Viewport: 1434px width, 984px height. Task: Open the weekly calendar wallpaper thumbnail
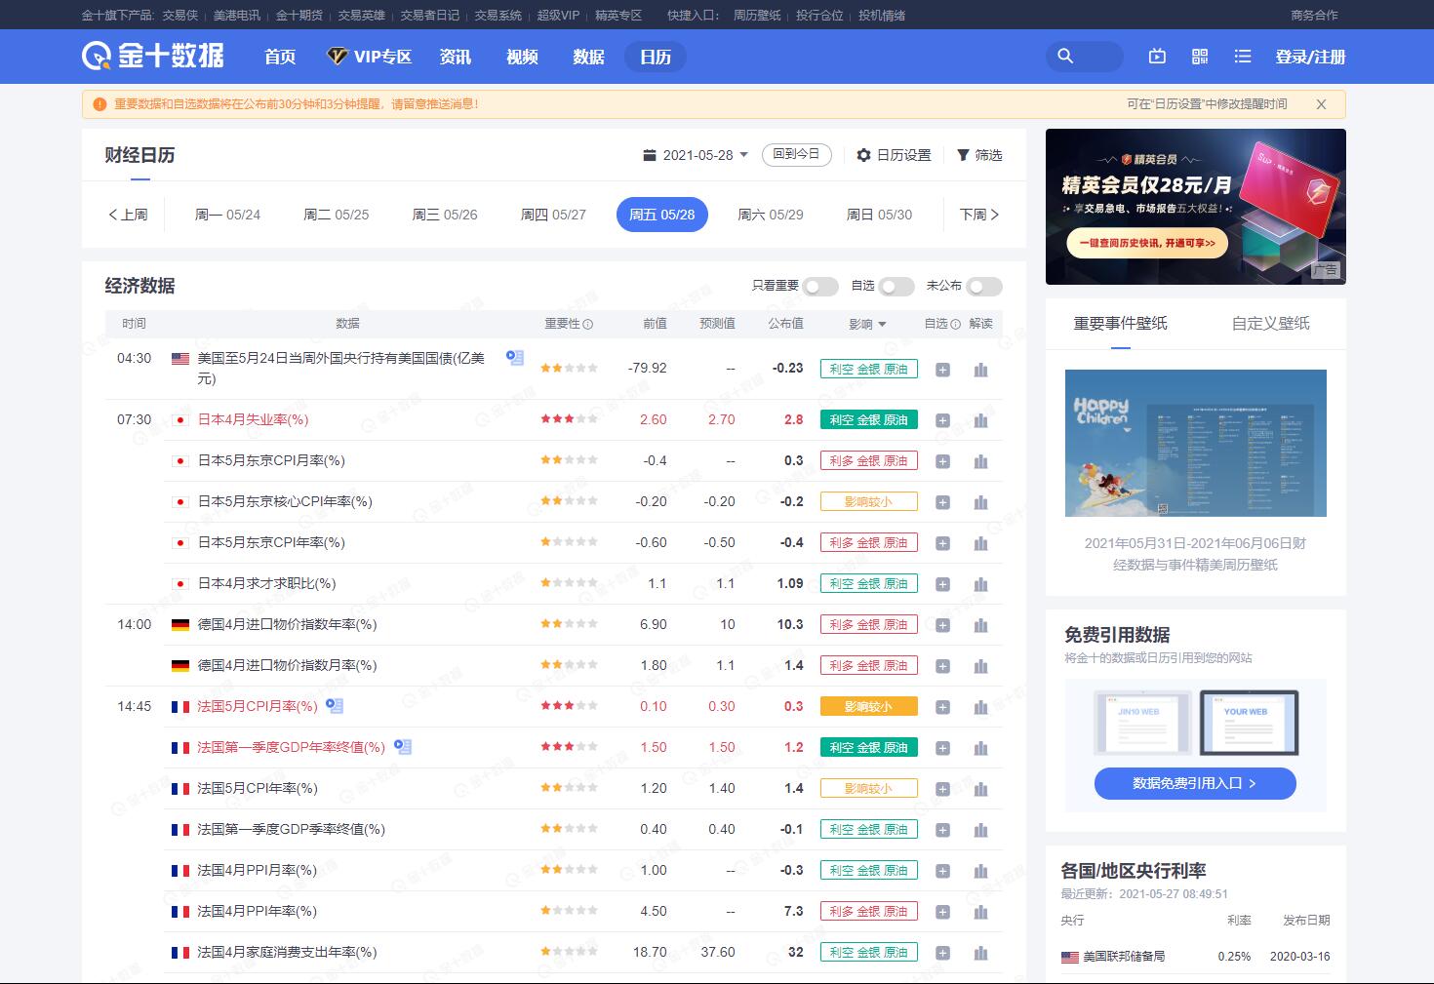(x=1195, y=443)
